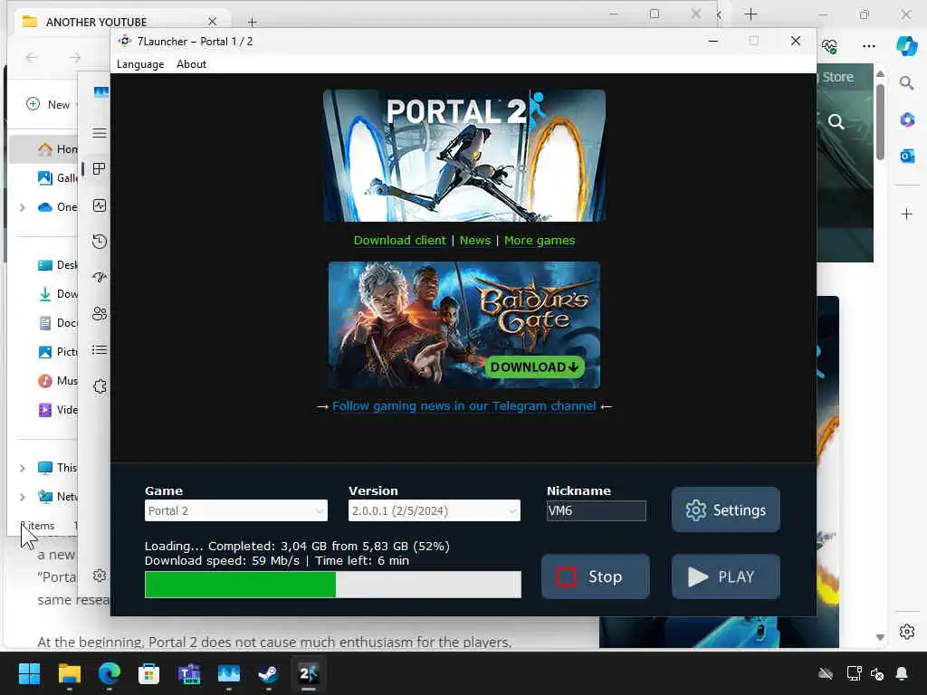Click the File Explorer back arrow
927x695 pixels.
click(x=32, y=57)
